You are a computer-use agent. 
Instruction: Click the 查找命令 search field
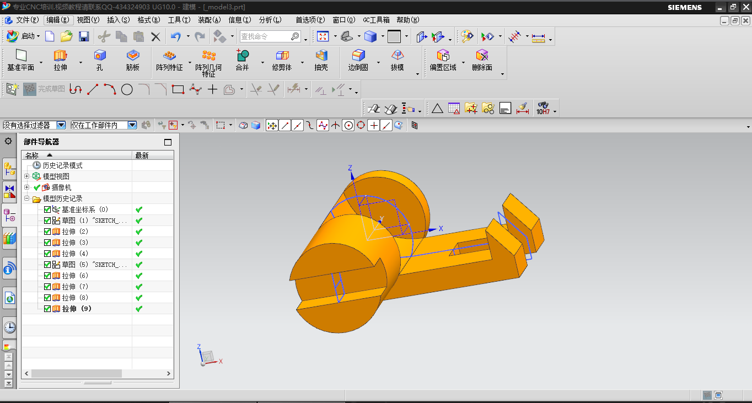point(264,36)
